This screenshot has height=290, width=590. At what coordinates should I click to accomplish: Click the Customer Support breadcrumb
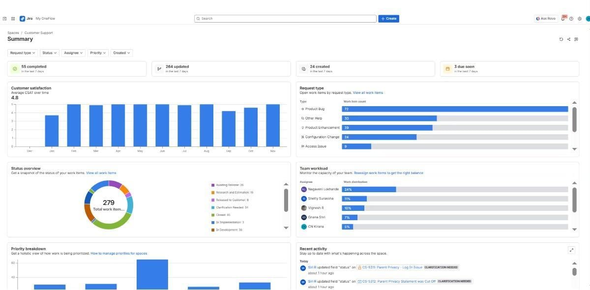[39, 33]
